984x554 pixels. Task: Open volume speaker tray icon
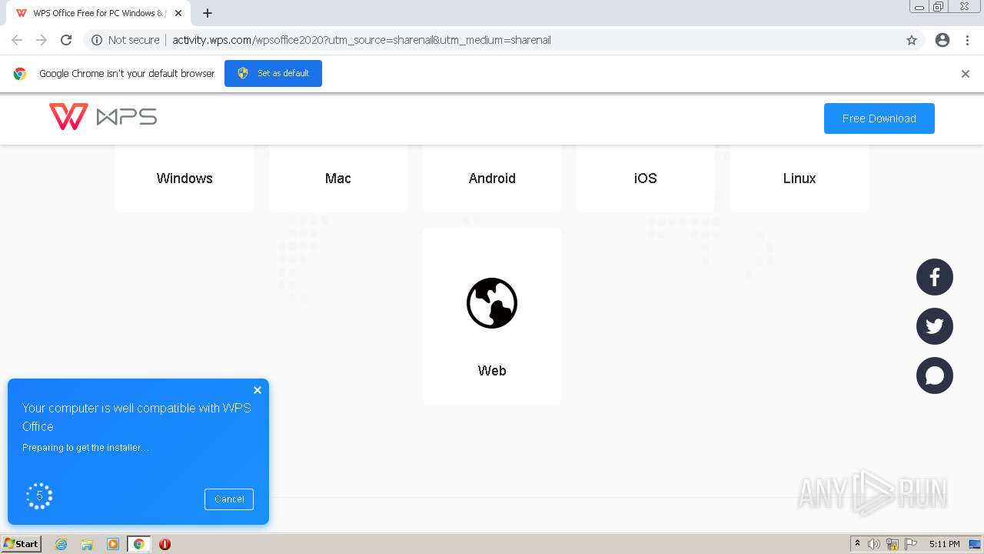(x=874, y=544)
